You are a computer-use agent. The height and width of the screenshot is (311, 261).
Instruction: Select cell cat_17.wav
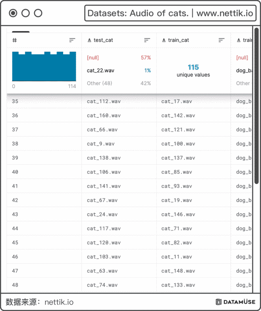177,101
